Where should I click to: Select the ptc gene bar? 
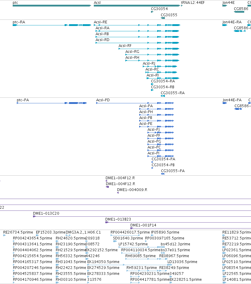point(52,6)
